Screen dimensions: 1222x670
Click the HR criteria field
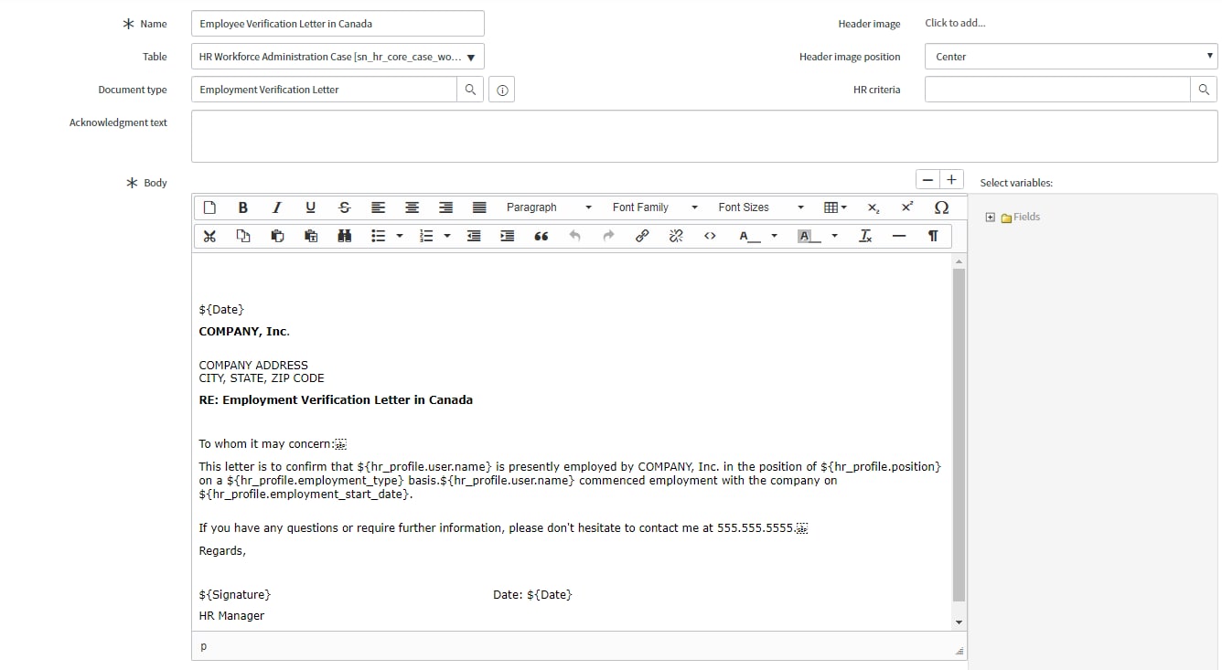pyautogui.click(x=1057, y=90)
